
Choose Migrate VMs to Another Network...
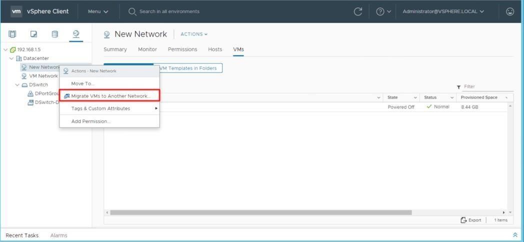coord(109,96)
